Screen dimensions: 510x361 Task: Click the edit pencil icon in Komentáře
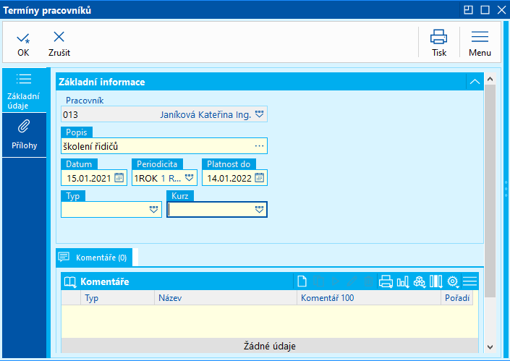pyautogui.click(x=352, y=281)
